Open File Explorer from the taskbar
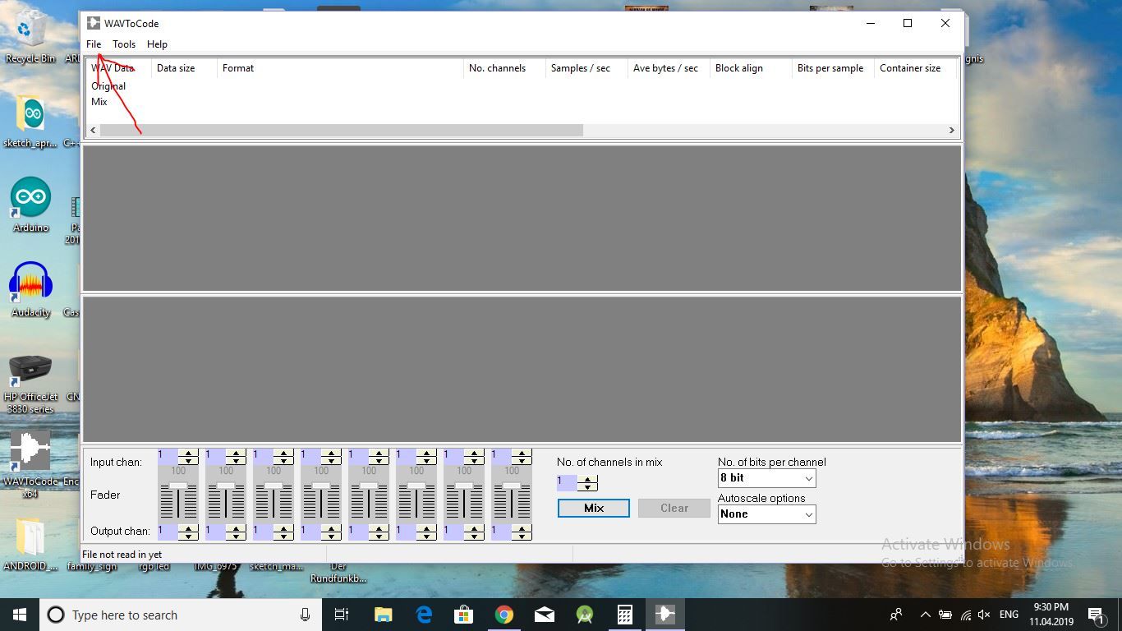The height and width of the screenshot is (631, 1122). [384, 615]
